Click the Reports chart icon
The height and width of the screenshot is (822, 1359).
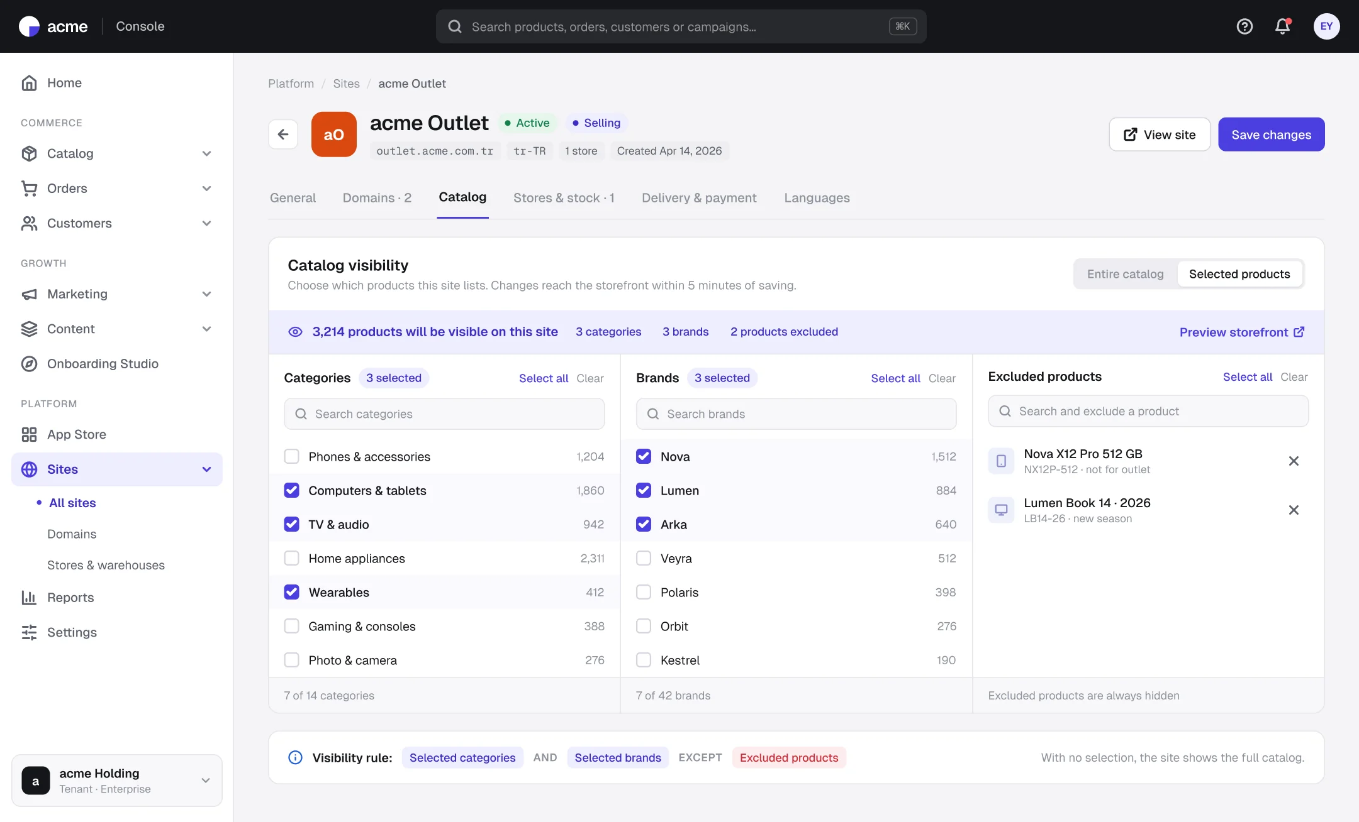(x=29, y=598)
